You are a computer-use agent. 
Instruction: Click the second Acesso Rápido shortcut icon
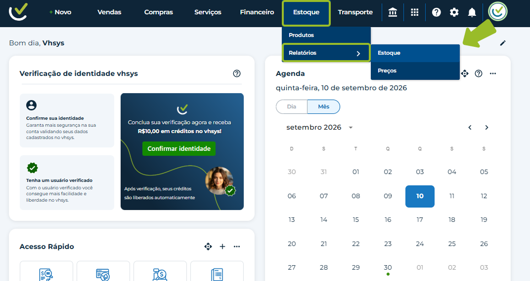(x=103, y=274)
